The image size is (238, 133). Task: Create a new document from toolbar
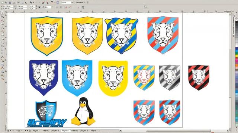click(x=3, y=3)
